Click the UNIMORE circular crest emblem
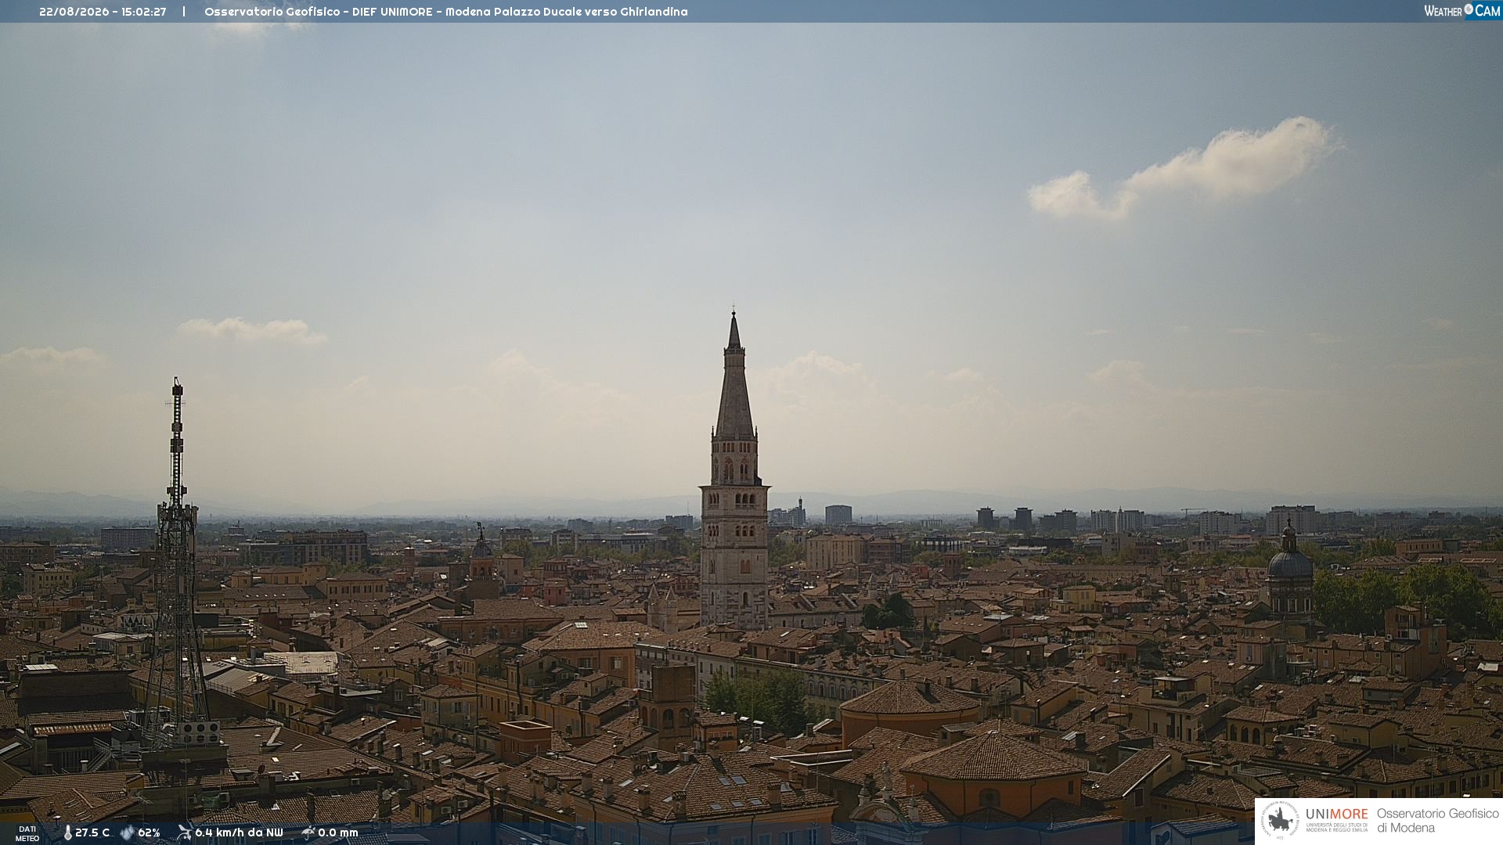The height and width of the screenshot is (845, 1503). [1280, 820]
